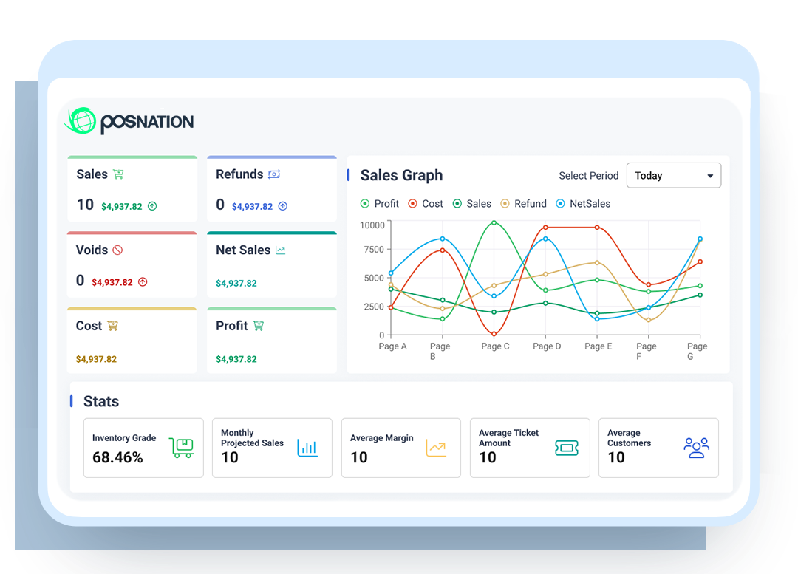Click the Sales shopping cart icon

click(118, 174)
